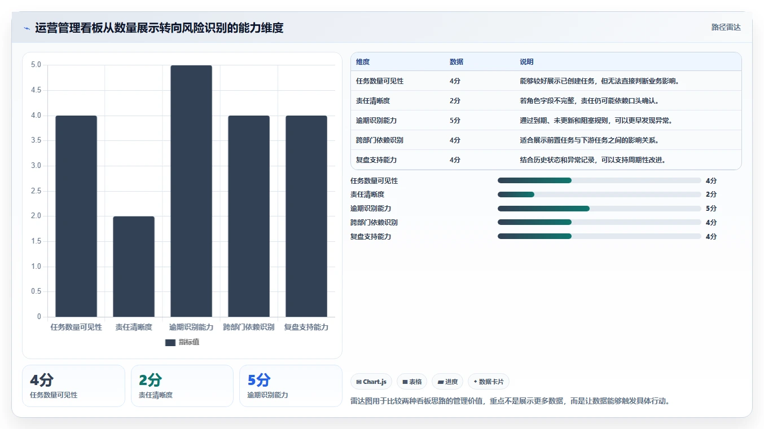Image resolution: width=764 pixels, height=429 pixels.
Task: Click the 复盘支持能力 progress bar
Action: coord(599,236)
